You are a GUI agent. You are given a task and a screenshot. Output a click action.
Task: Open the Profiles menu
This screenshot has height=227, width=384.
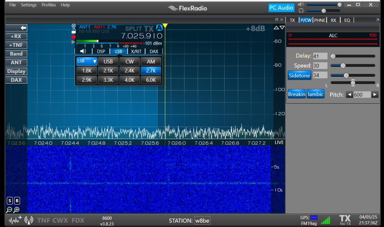[48, 5]
